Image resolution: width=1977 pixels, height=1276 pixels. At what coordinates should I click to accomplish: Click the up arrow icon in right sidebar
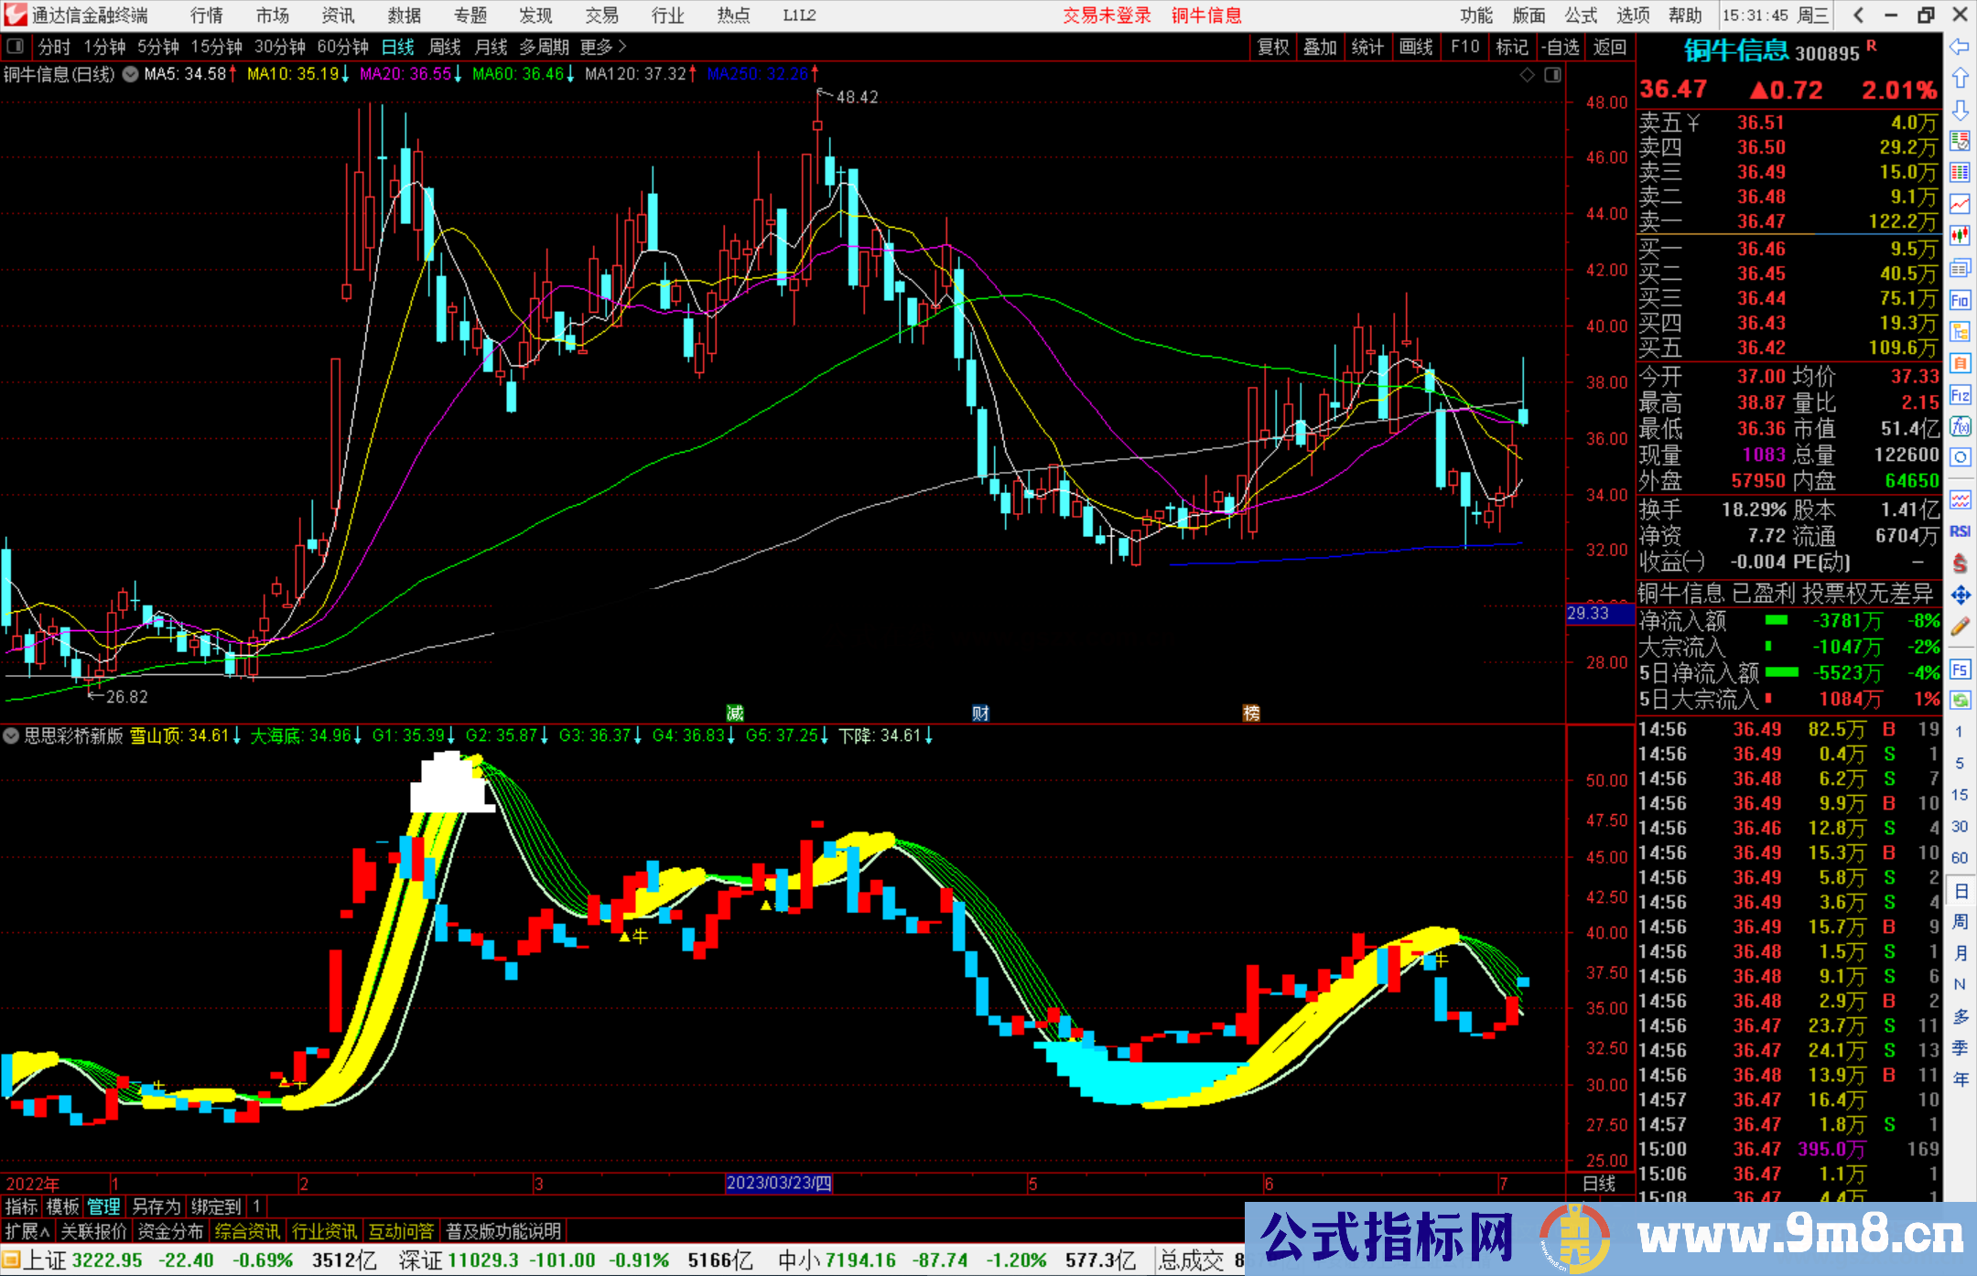[1960, 79]
